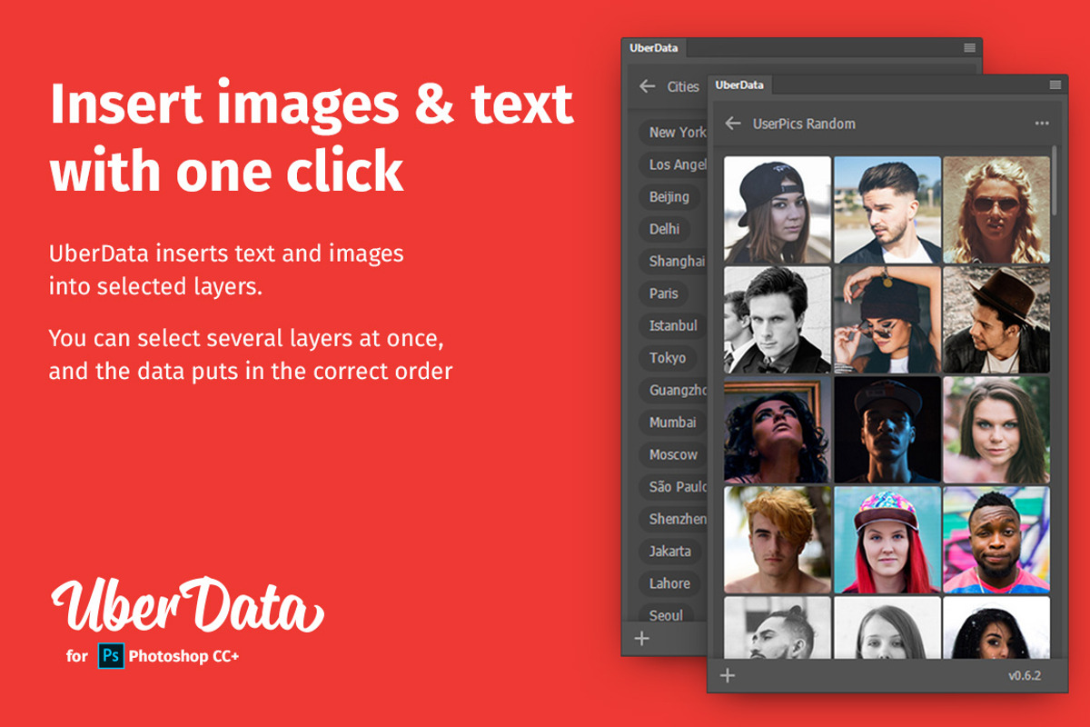The height and width of the screenshot is (727, 1090).
Task: Insert the Moscow city tag
Action: (x=673, y=454)
